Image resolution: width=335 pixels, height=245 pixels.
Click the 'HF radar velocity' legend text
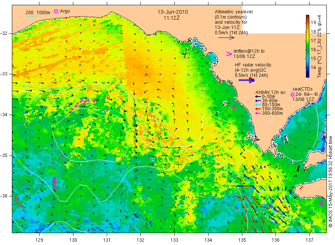coord(253,65)
